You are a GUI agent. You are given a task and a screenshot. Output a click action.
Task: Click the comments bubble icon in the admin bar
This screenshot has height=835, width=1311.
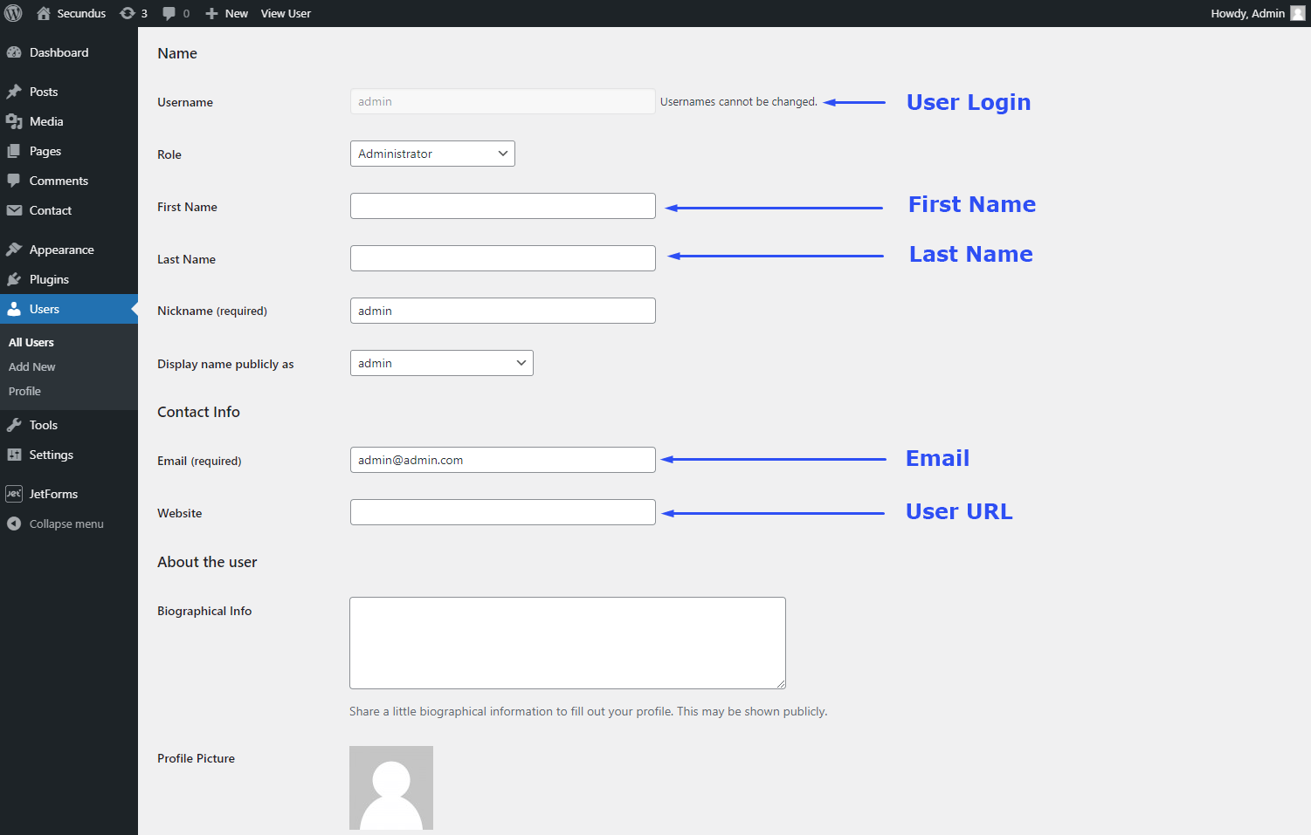click(169, 13)
